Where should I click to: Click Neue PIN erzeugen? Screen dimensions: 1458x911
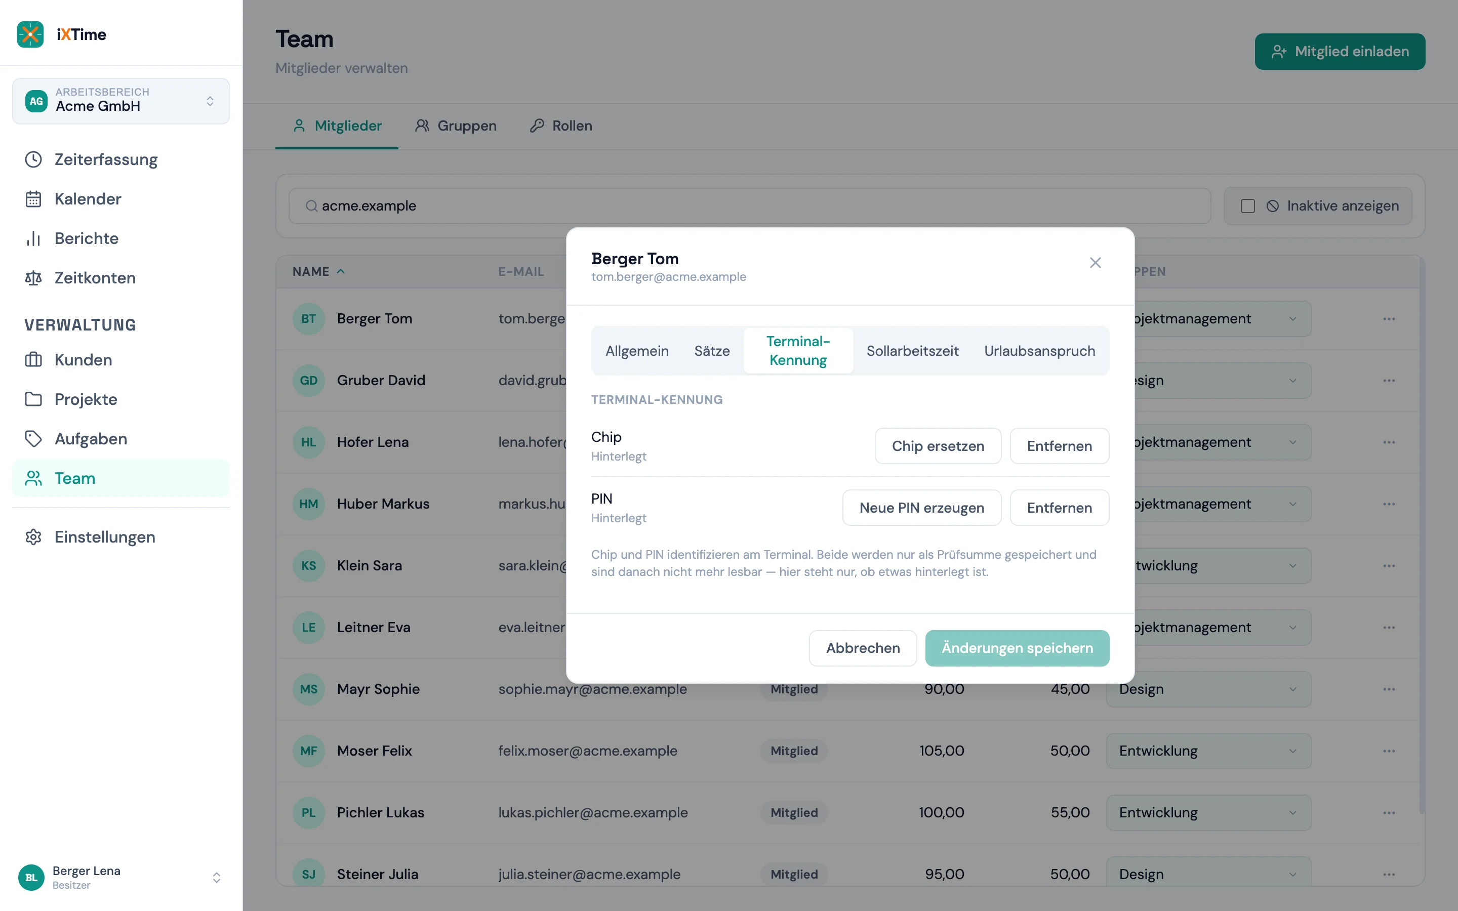pos(922,508)
